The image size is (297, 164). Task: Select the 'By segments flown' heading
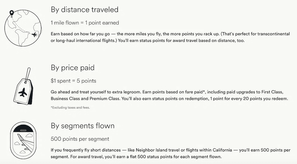point(83,126)
